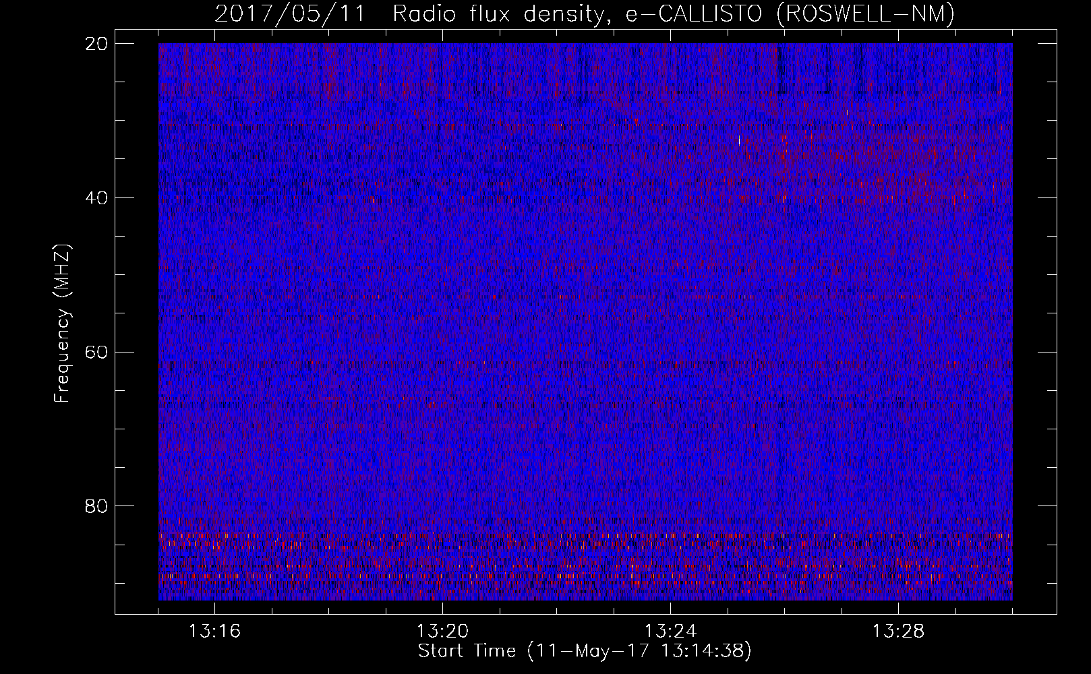Click the 'Start Time (11-May-17 13:14:38)' label
This screenshot has height=674, width=1091.
tap(585, 651)
